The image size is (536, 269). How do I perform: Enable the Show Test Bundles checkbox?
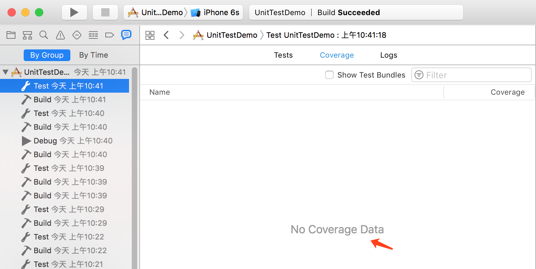coord(329,75)
